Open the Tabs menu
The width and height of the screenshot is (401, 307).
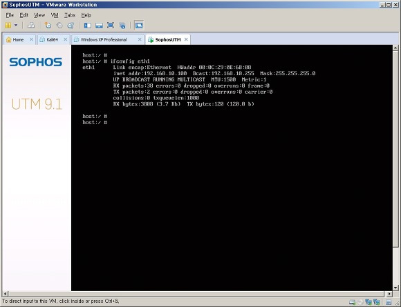point(70,15)
